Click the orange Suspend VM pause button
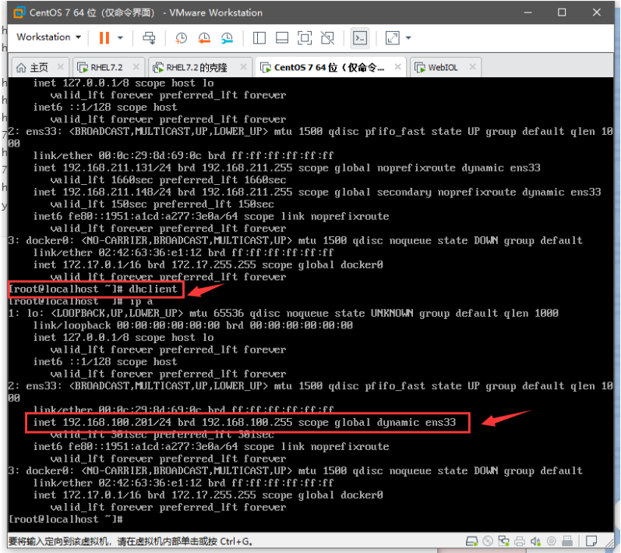621x553 pixels. (x=104, y=38)
